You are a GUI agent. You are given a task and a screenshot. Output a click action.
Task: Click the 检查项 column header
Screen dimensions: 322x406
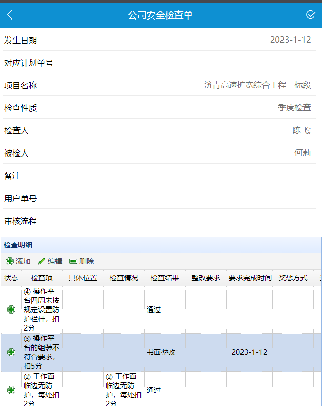pos(42,278)
